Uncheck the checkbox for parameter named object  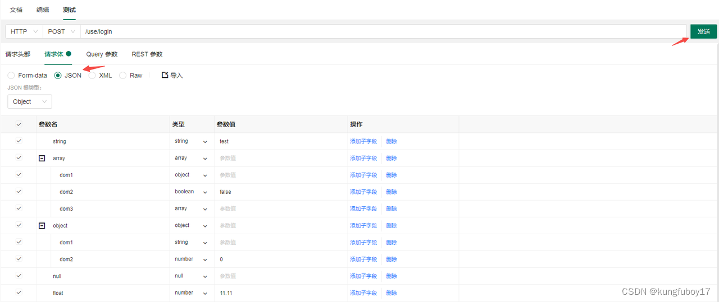19,225
